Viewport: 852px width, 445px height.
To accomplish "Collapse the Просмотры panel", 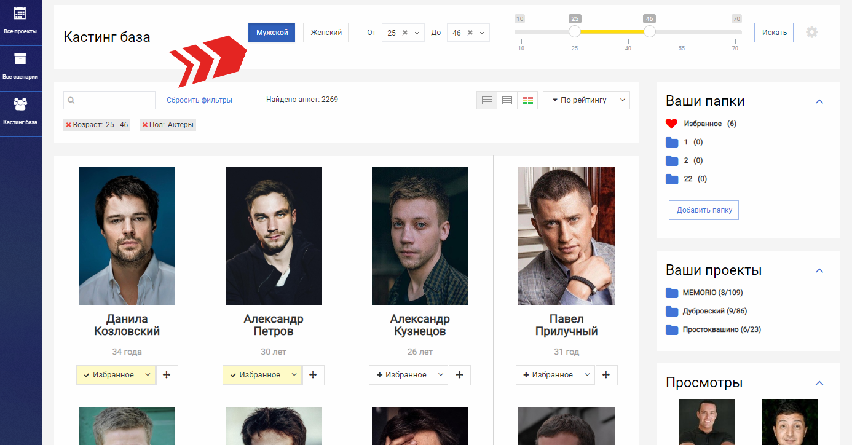I will 819,383.
